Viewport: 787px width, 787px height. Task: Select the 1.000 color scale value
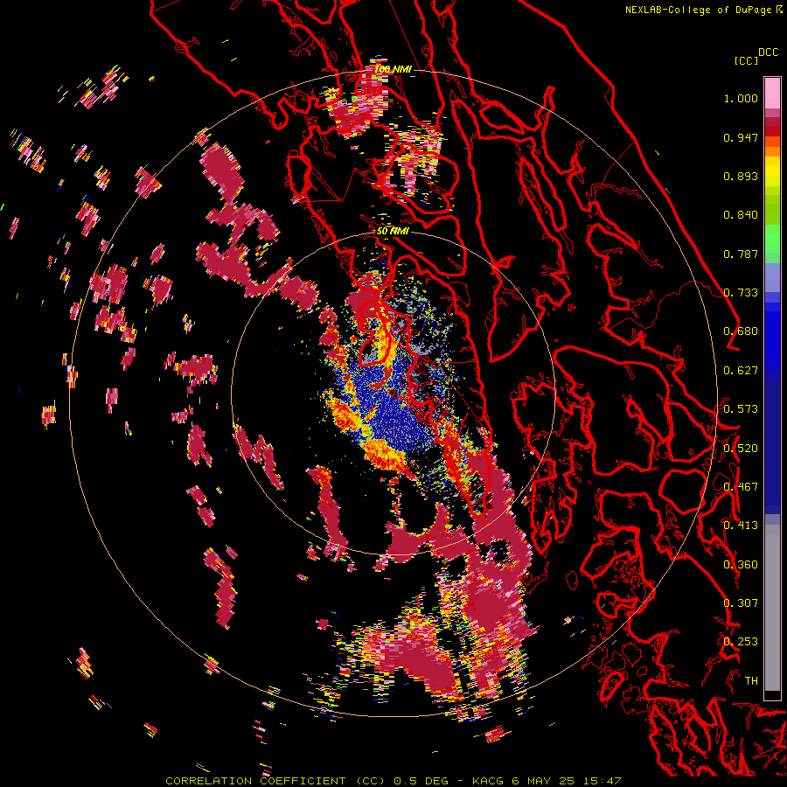pos(741,98)
